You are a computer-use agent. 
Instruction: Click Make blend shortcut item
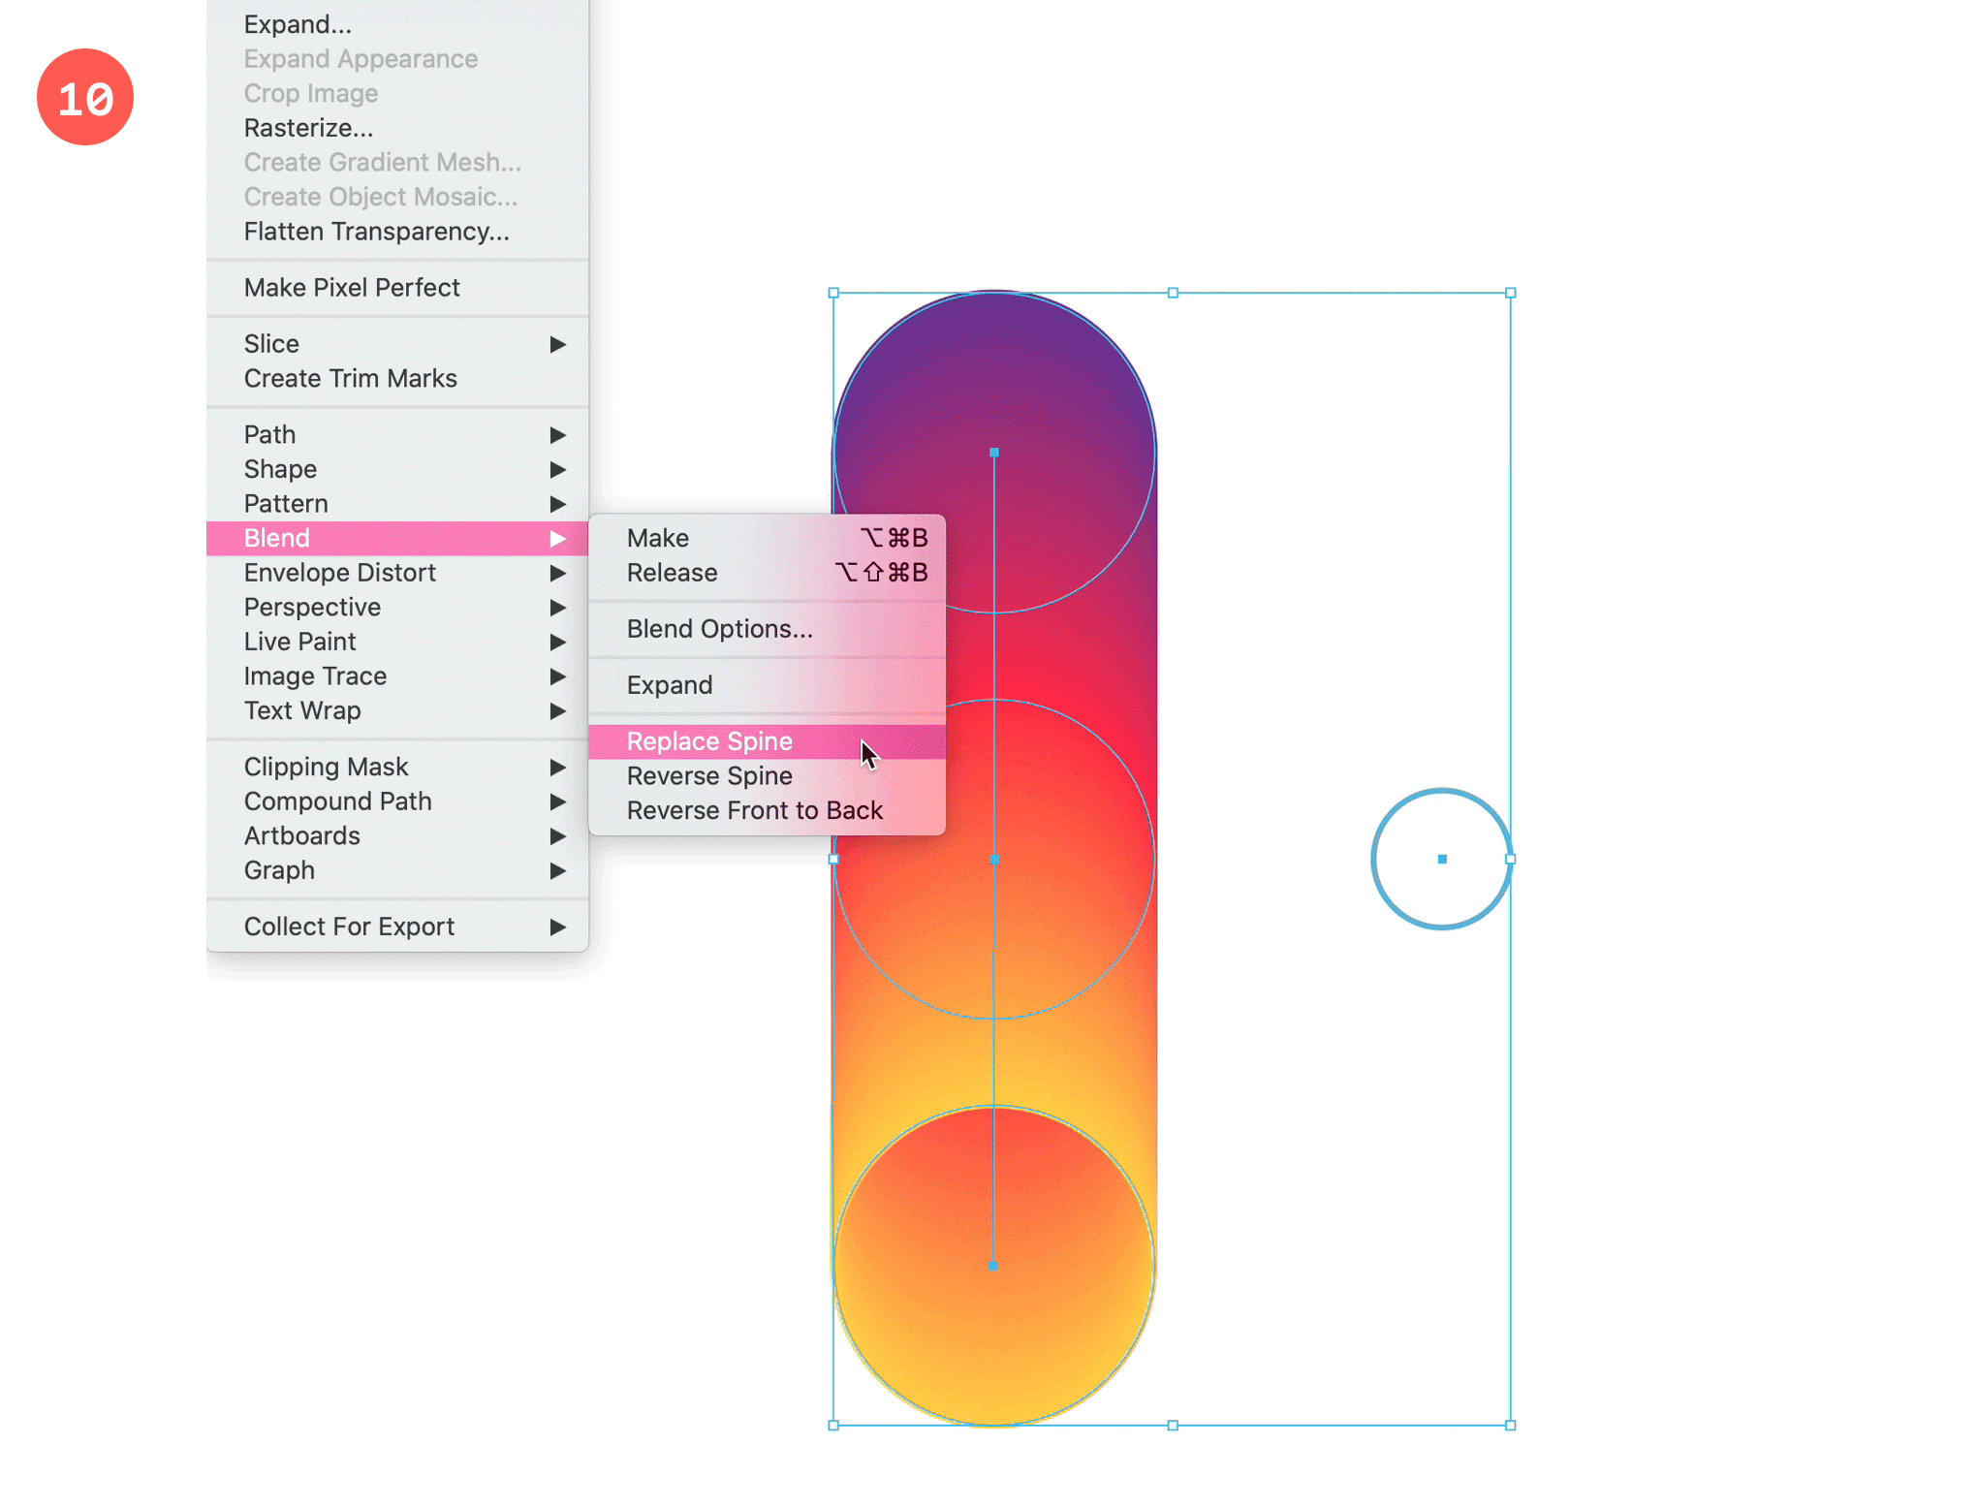[773, 537]
